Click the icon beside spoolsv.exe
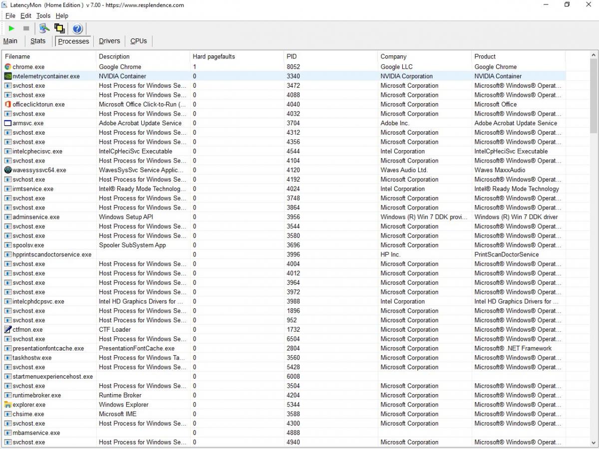599x449 pixels. [8, 245]
